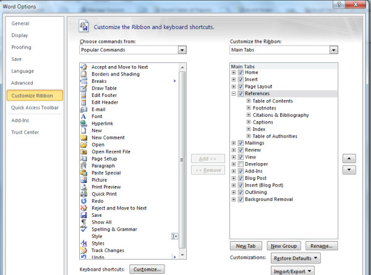
Task: Open the Customize the Ribbon dropdown
Action: 333,50
